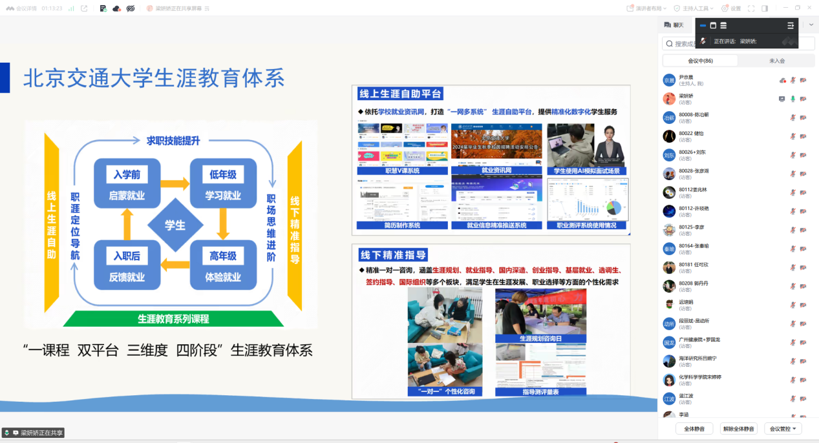Select single window view in floating speaker window
This screenshot has height=443, width=819.
pyautogui.click(x=713, y=25)
